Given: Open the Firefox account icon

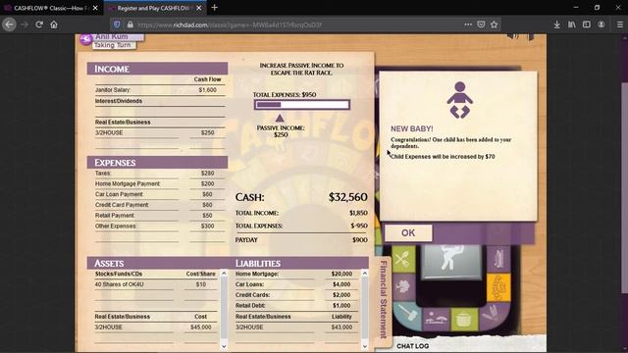Looking at the screenshot, I should [602, 25].
